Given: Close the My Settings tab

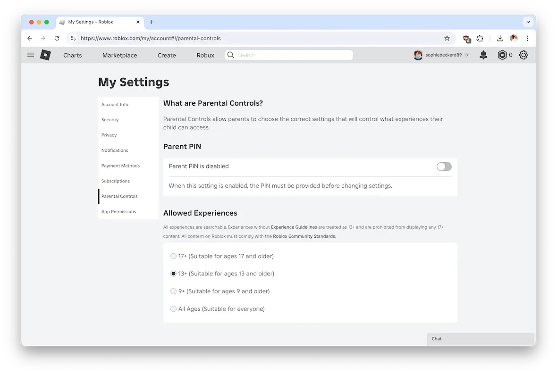Looking at the screenshot, I should click(138, 22).
